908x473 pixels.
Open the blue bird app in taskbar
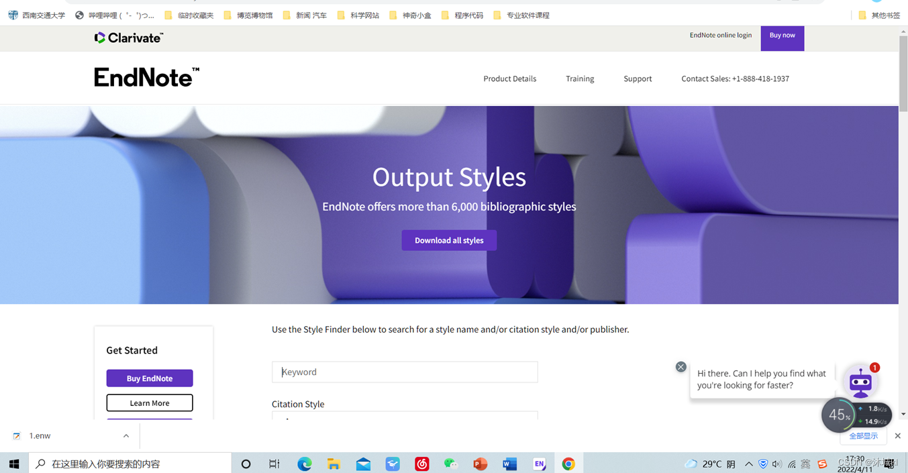coord(393,464)
